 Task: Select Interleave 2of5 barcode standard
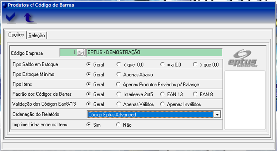tap(118, 94)
